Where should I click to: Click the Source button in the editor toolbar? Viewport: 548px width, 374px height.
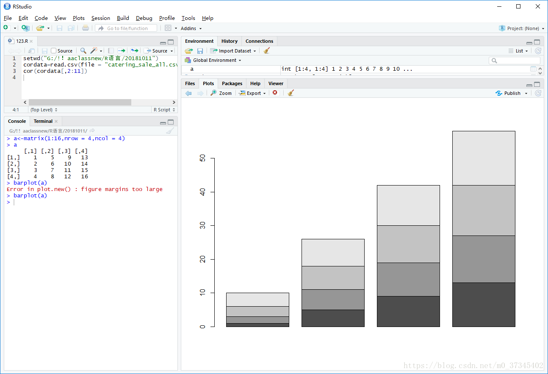coord(155,51)
